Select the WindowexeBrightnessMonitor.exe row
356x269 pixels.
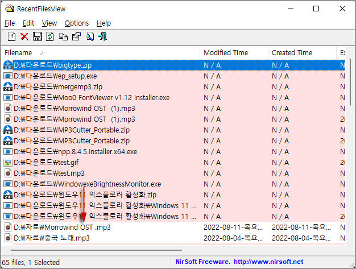pos(174,184)
